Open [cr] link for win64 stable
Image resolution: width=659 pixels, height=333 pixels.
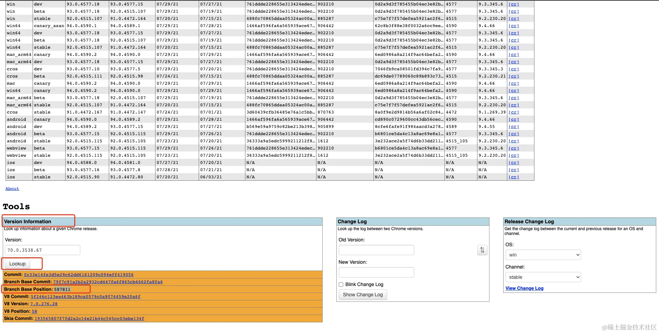514,47
